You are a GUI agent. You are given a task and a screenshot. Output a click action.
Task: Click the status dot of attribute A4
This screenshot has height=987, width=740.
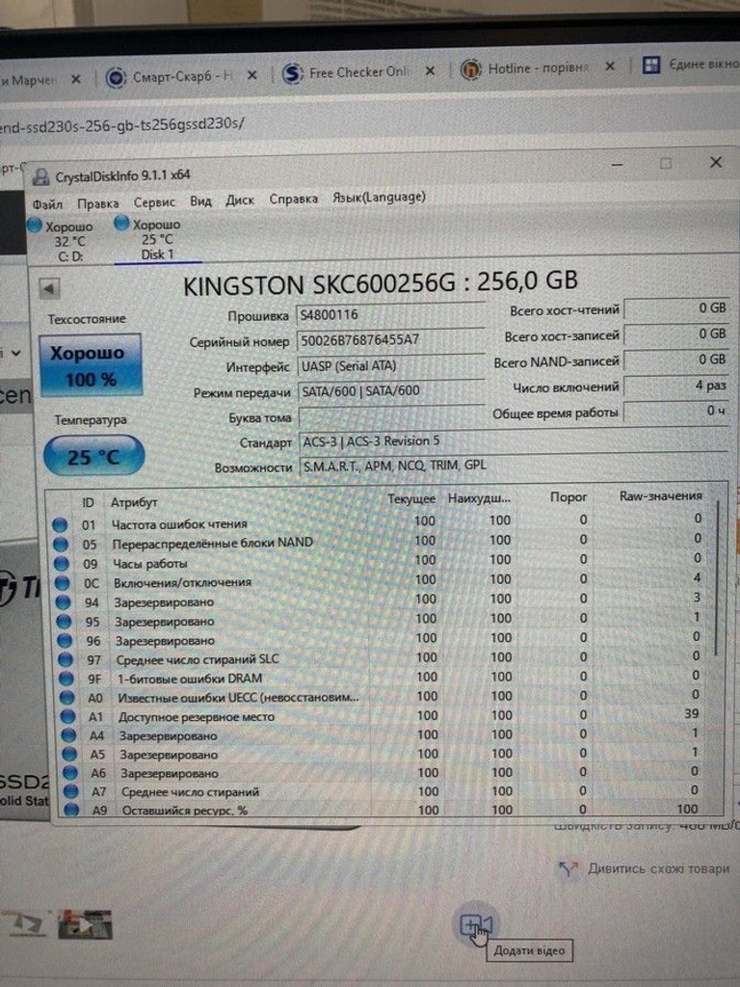tap(69, 735)
